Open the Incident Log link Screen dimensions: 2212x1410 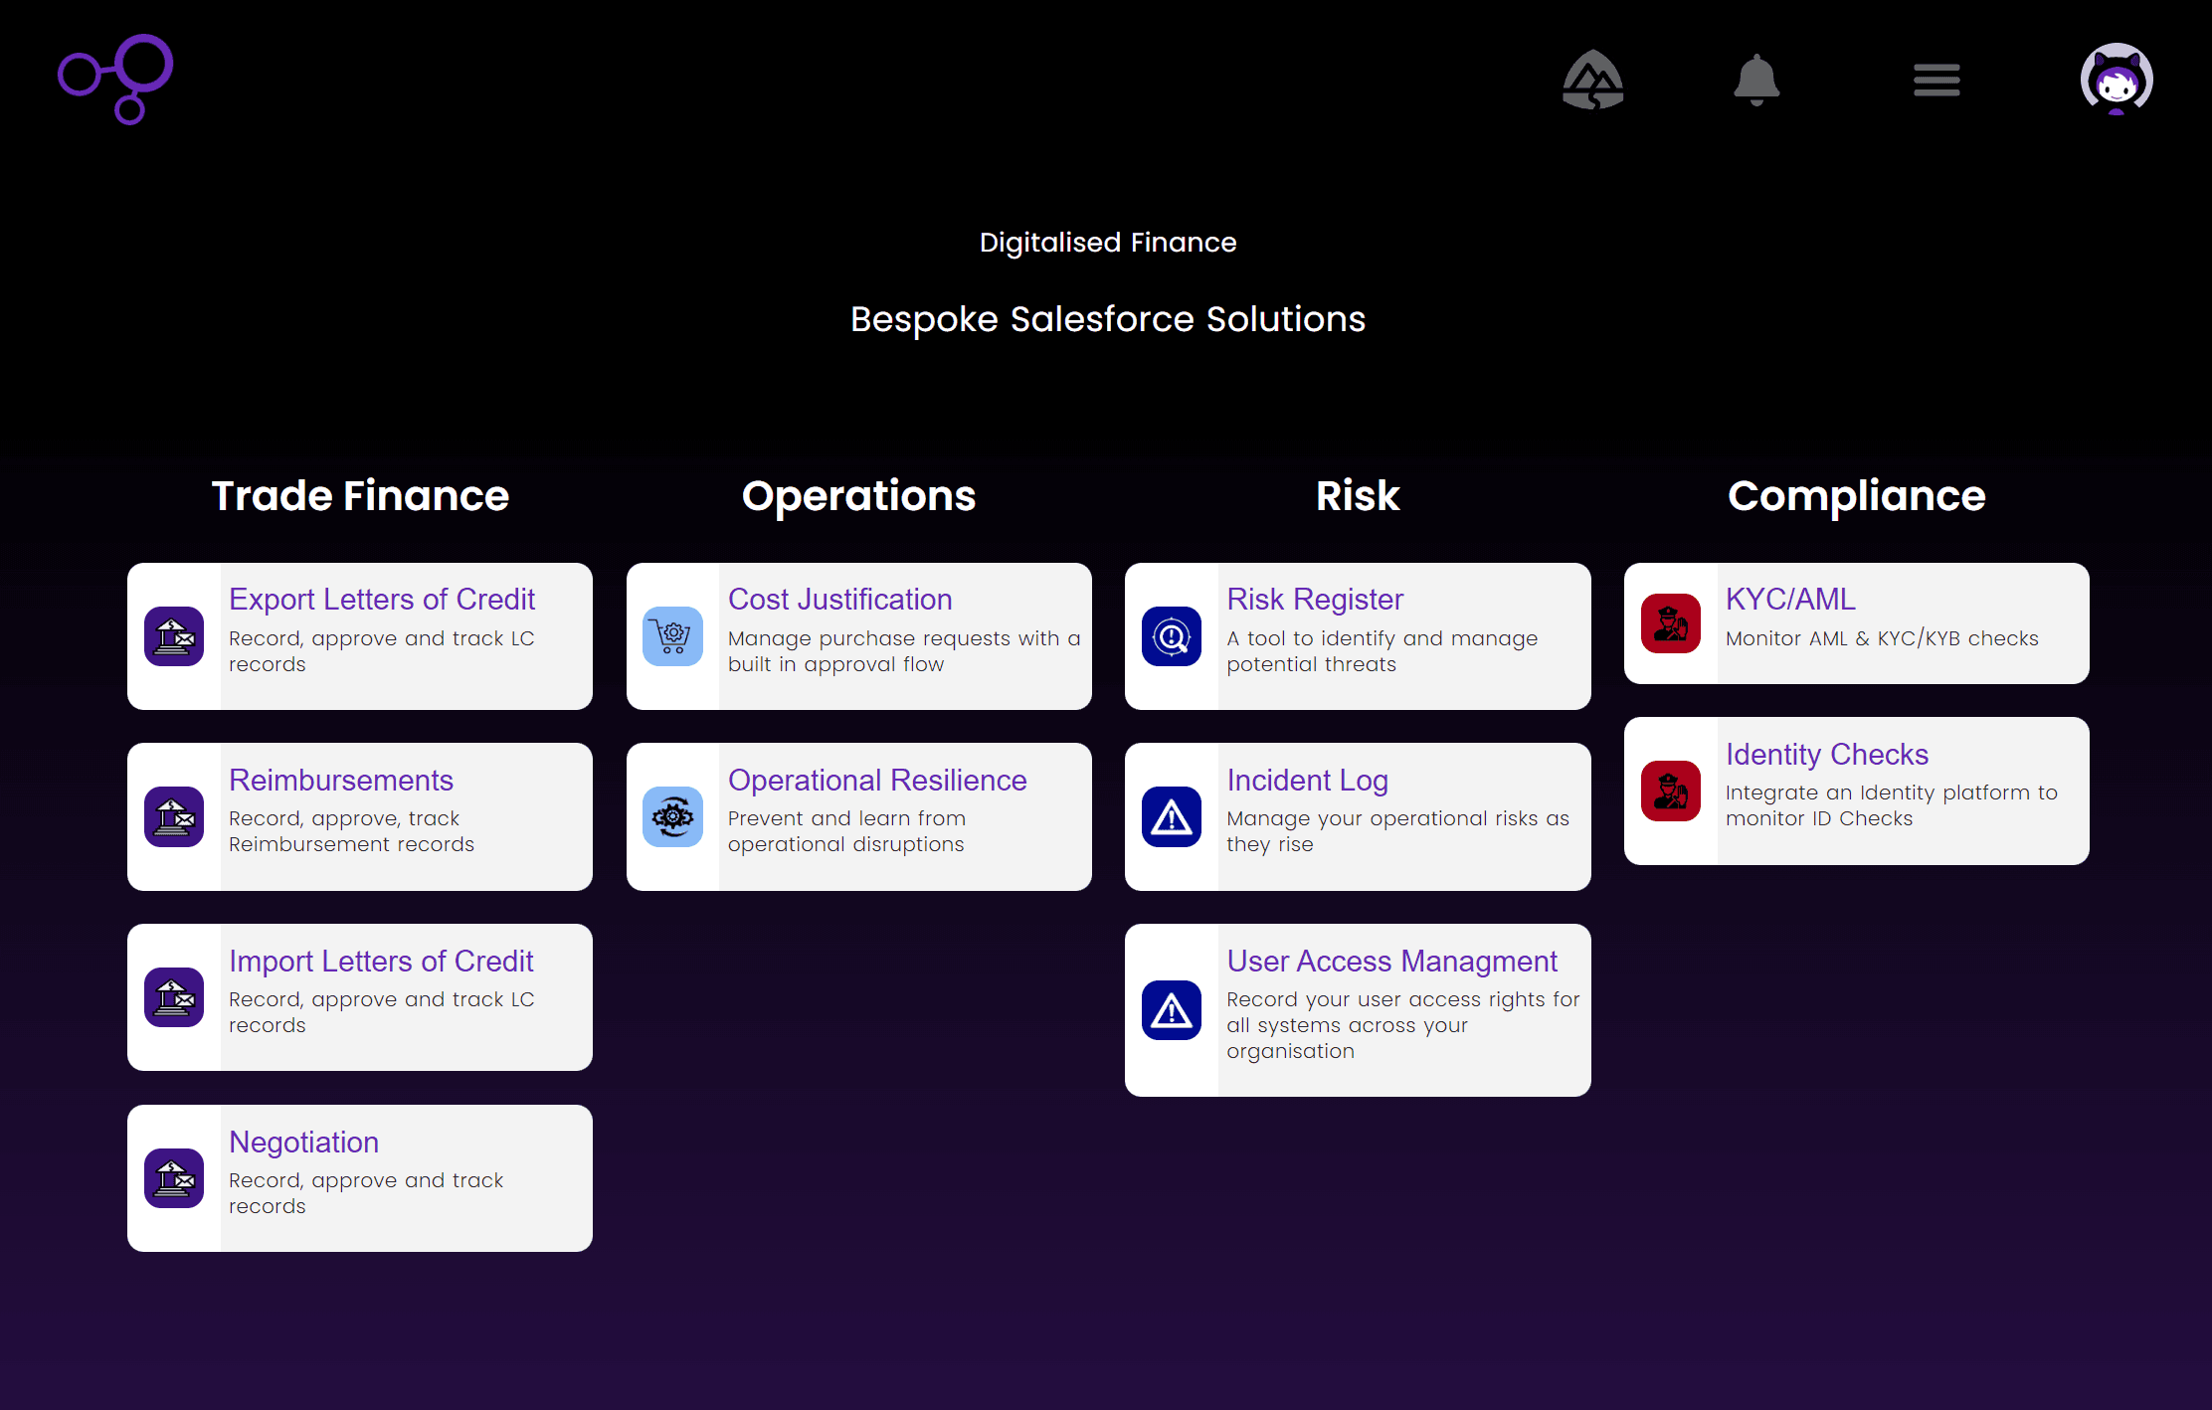pyautogui.click(x=1307, y=781)
